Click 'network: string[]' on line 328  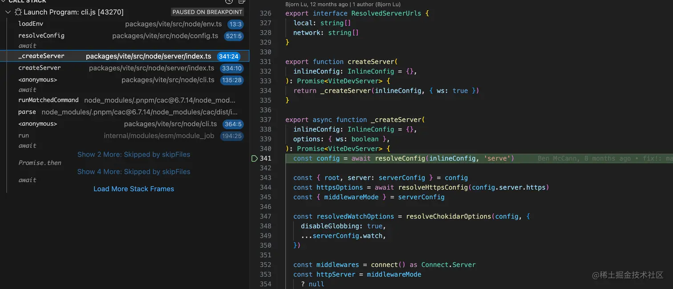(x=326, y=32)
